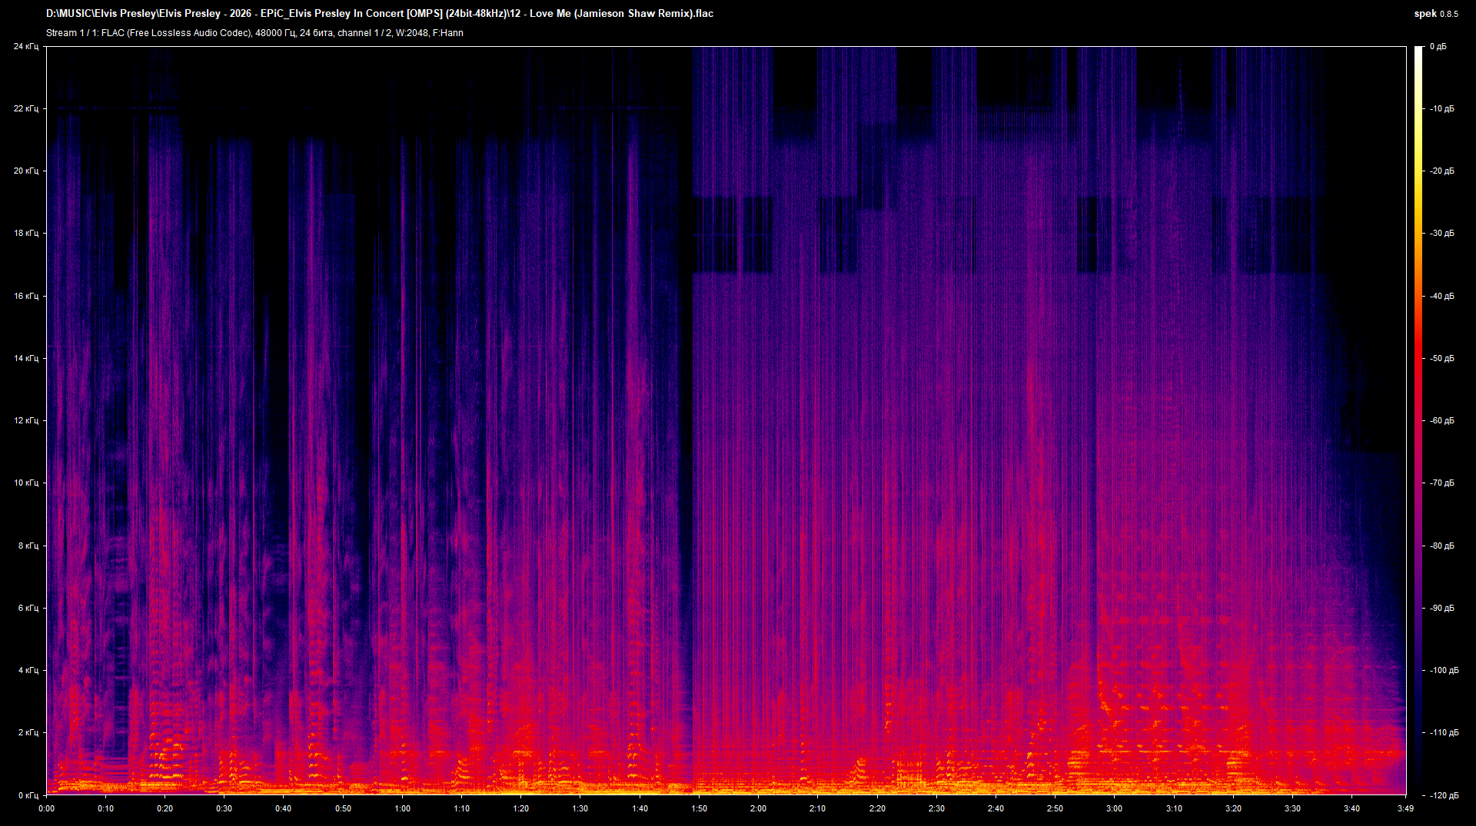The width and height of the screenshot is (1476, 826).
Task: Click the file path title text
Action: click(380, 14)
